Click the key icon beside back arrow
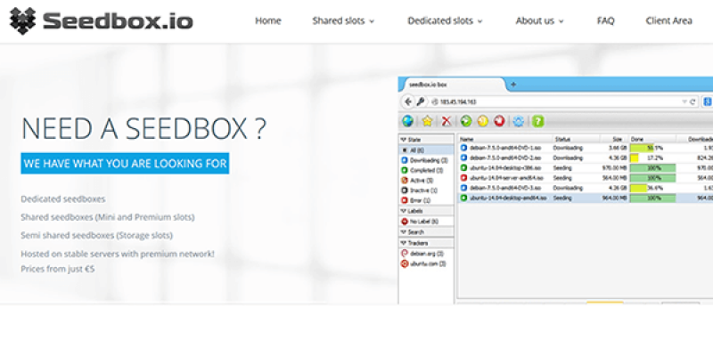This screenshot has width=713, height=356. pos(420,101)
